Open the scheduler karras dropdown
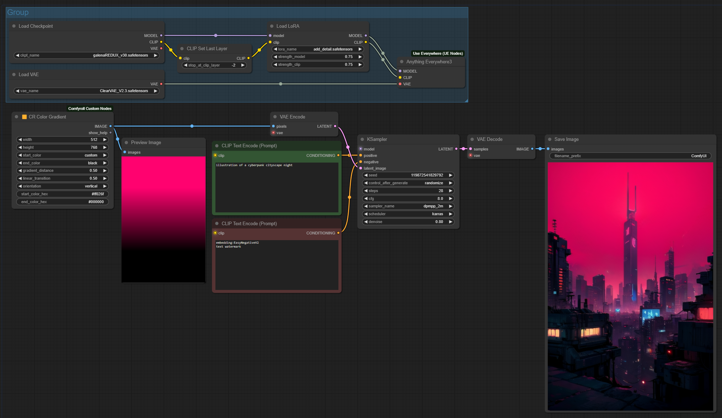The width and height of the screenshot is (722, 418). pos(408,214)
